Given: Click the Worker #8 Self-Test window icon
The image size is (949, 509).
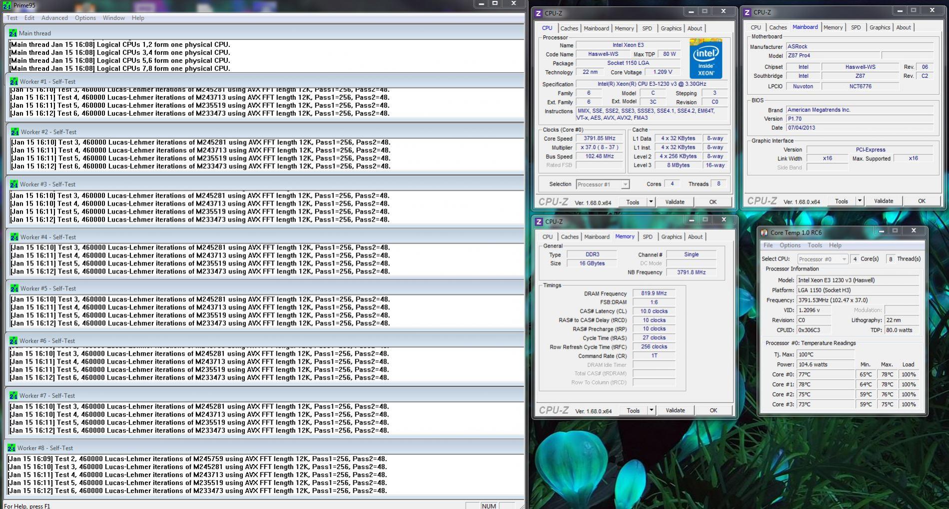Looking at the screenshot, I should 12,448.
